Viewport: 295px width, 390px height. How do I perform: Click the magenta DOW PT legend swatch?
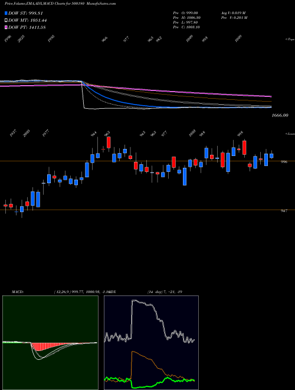click(6, 27)
